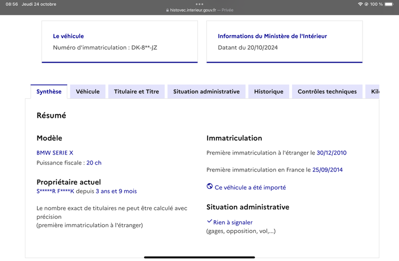Select the Situation administrative tab
Image resolution: width=399 pixels, height=261 pixels.
(x=206, y=91)
